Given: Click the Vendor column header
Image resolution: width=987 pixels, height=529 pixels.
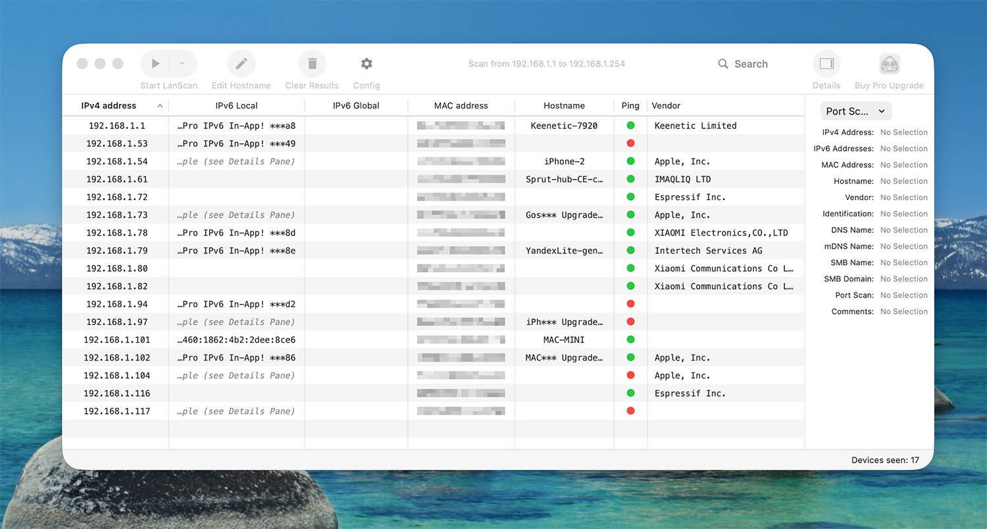Looking at the screenshot, I should (x=666, y=105).
